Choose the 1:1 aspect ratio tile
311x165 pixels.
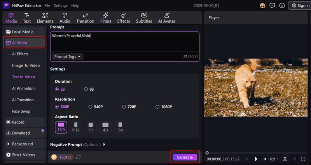click(91, 127)
